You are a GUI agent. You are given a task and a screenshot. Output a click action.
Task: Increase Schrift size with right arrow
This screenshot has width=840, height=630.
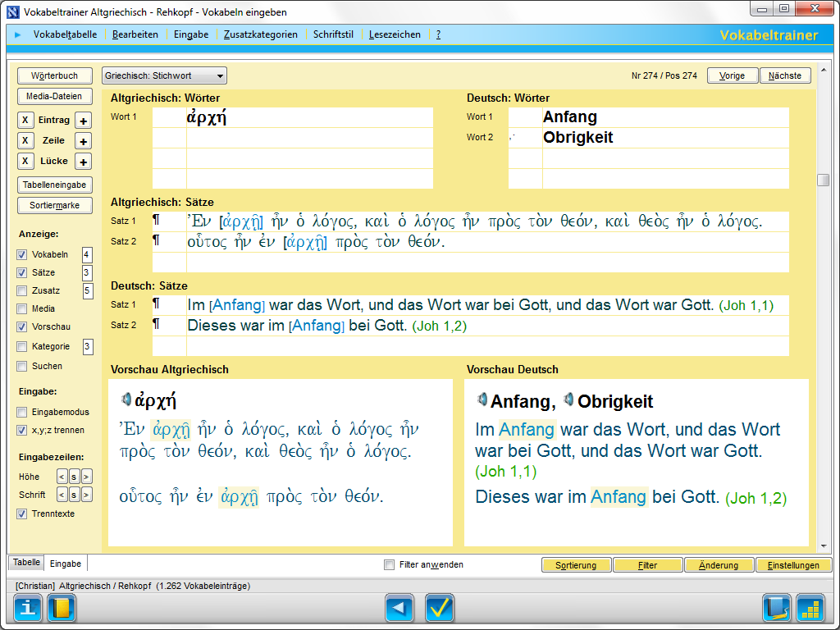(x=87, y=495)
